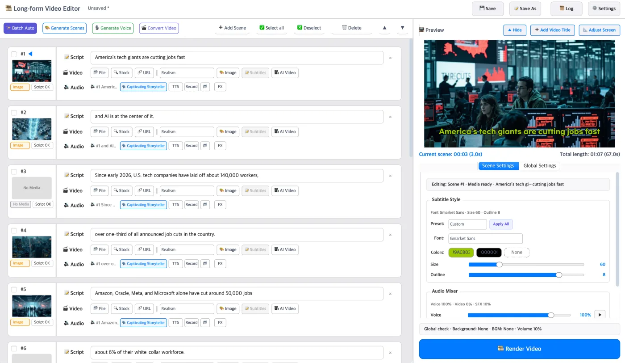Viewport: 625px width, 363px height.
Task: Remove scene #1 with its X icon
Action: (x=390, y=58)
